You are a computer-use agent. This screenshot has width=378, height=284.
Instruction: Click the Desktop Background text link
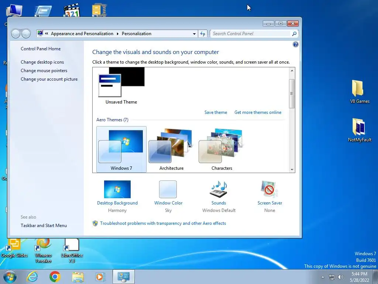(117, 203)
